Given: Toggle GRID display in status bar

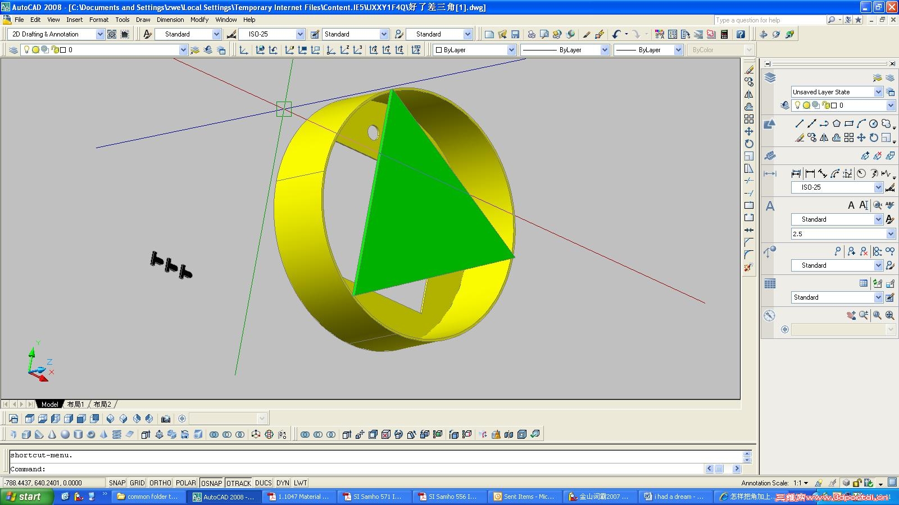Looking at the screenshot, I should (137, 483).
